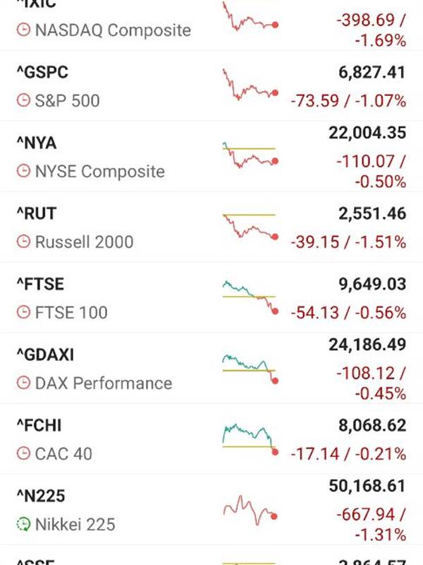The image size is (423, 565).
Task: Open the Nikkei 225 mini chart
Action: [x=250, y=510]
